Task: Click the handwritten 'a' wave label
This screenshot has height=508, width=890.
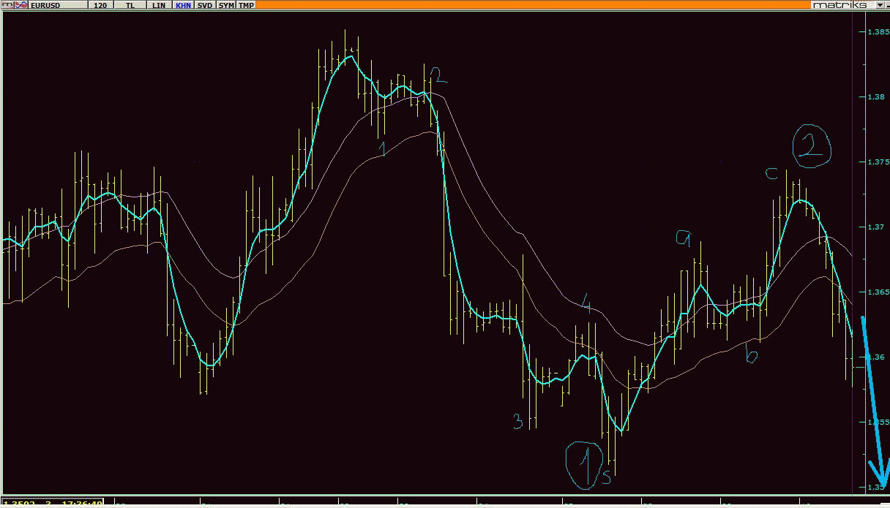Action: tap(684, 238)
